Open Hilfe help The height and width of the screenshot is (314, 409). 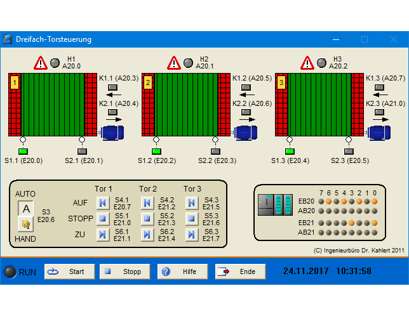click(183, 271)
